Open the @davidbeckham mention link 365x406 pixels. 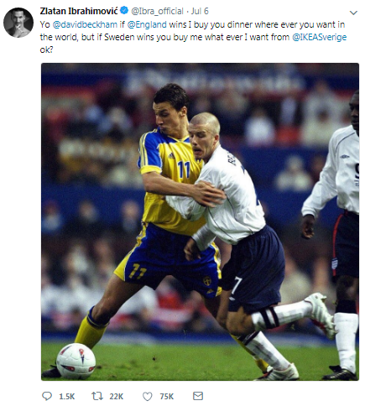(85, 24)
